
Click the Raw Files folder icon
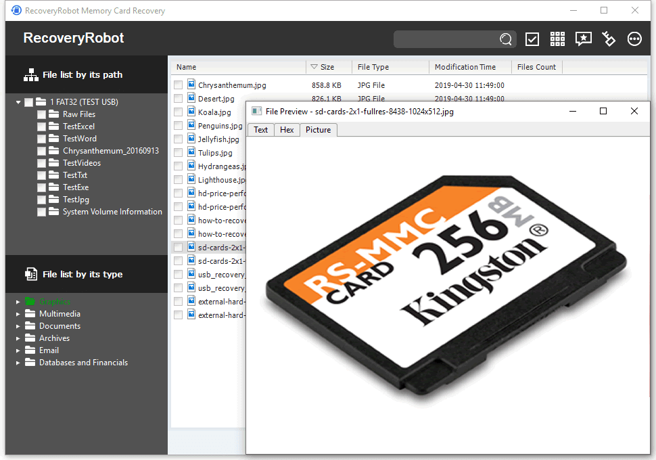tap(53, 114)
